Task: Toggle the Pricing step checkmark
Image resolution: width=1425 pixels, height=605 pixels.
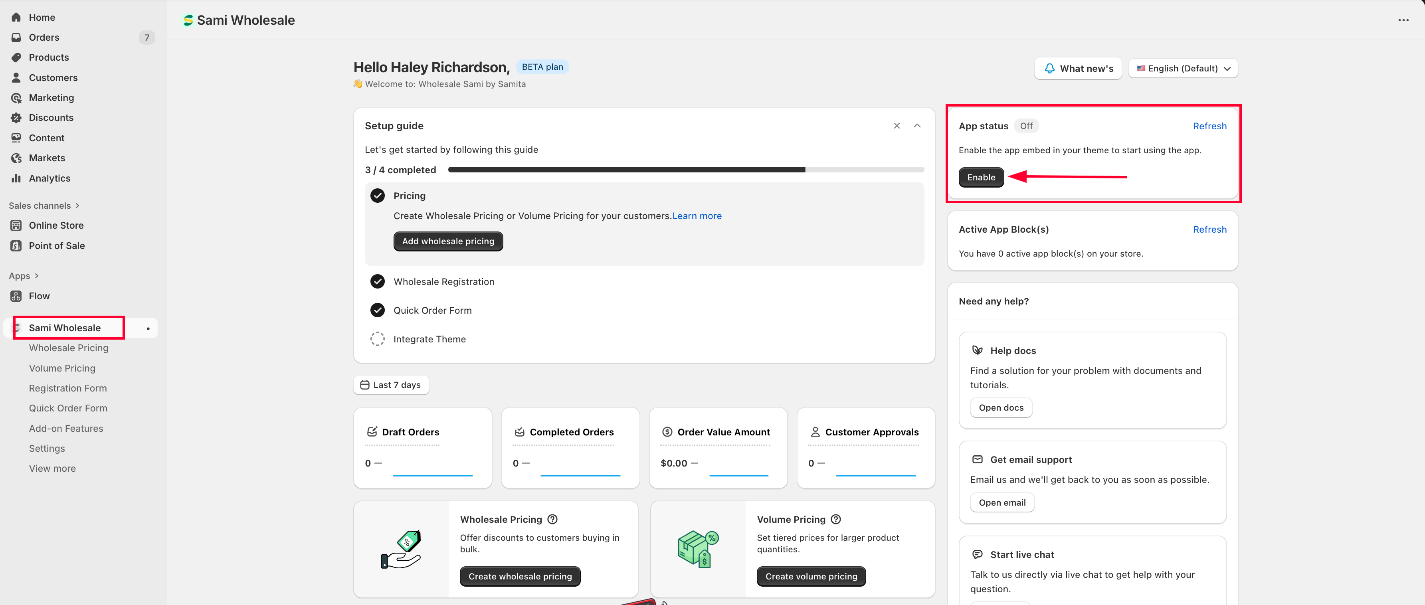Action: point(377,196)
